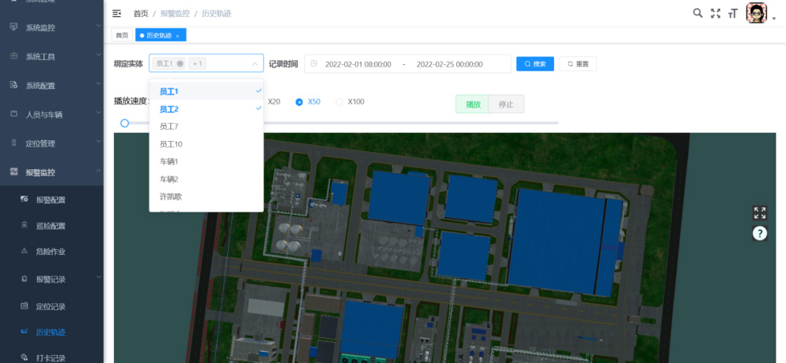Click the help question mark on map
The image size is (786, 363).
[x=760, y=233]
